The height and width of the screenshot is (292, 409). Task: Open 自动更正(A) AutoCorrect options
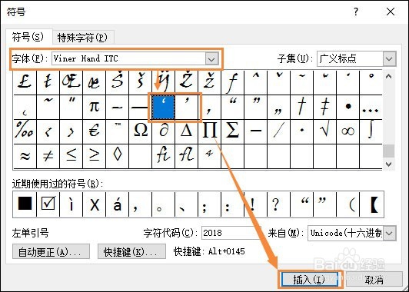point(51,251)
